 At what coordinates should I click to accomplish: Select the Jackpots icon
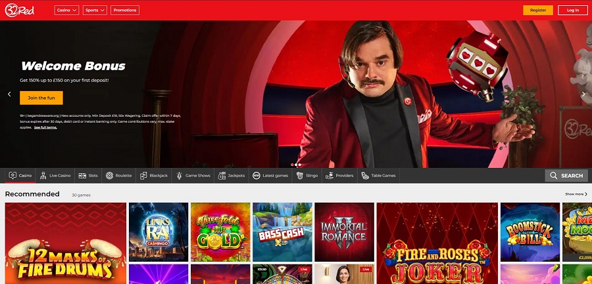(222, 176)
